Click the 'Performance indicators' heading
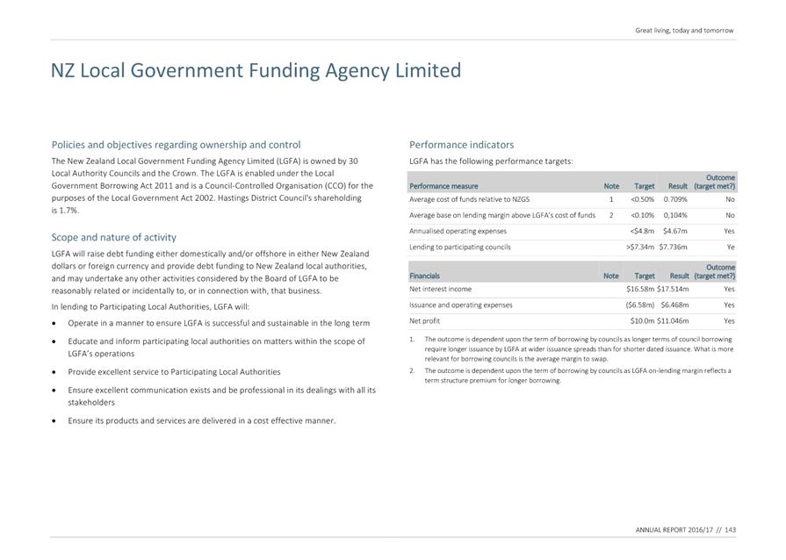Screen dimensions: 786x560 (461, 145)
